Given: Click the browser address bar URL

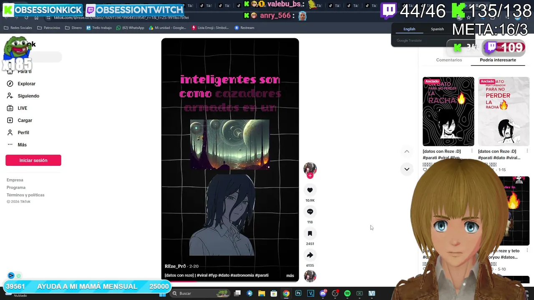Looking at the screenshot, I should click(121, 17).
